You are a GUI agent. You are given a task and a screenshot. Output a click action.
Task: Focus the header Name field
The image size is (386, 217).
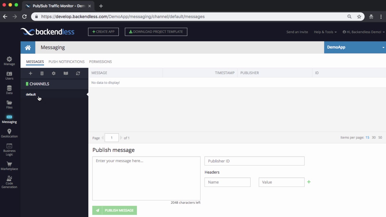pos(227,182)
